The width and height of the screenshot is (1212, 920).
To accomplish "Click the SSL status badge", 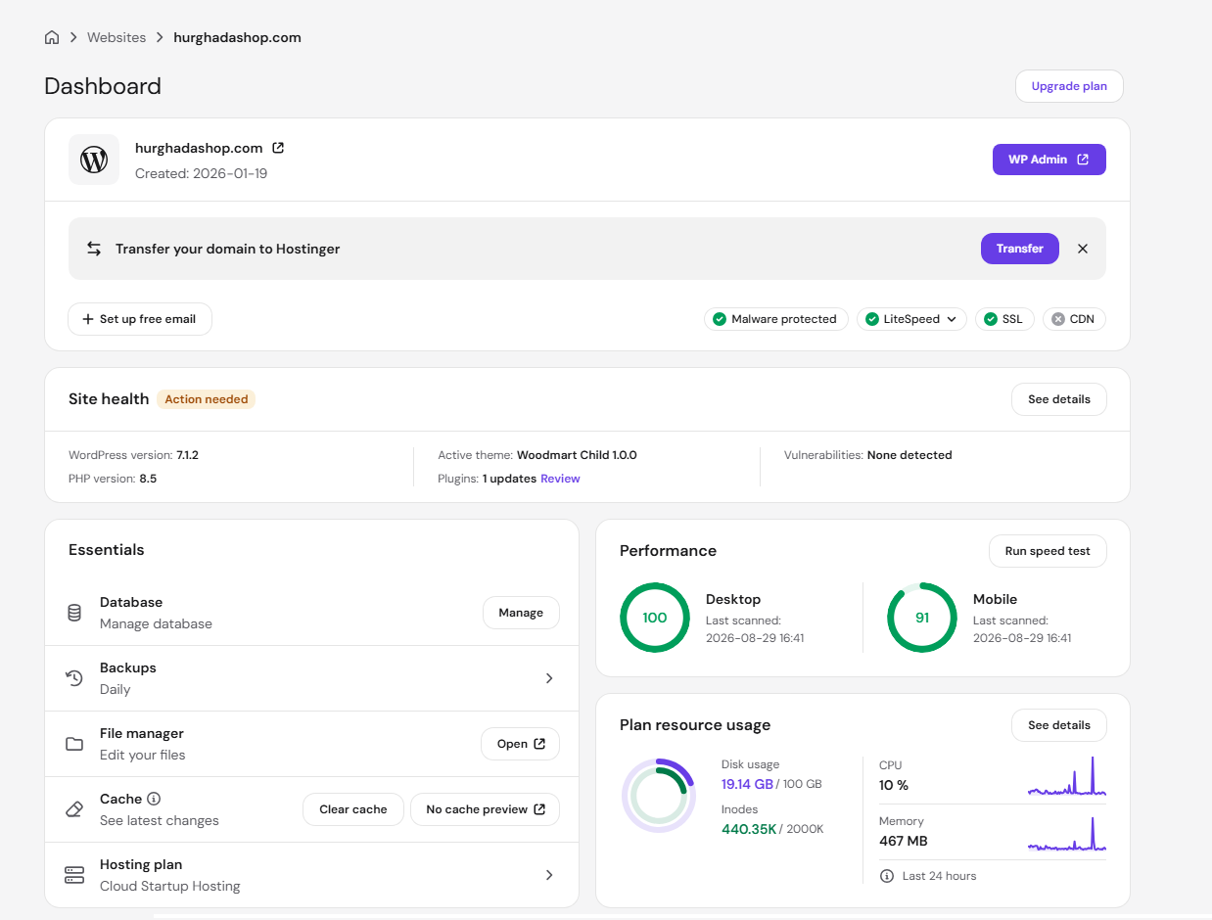I will 1004,319.
